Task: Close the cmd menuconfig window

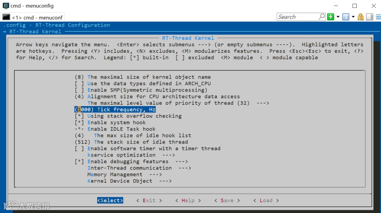Action: (374, 6)
